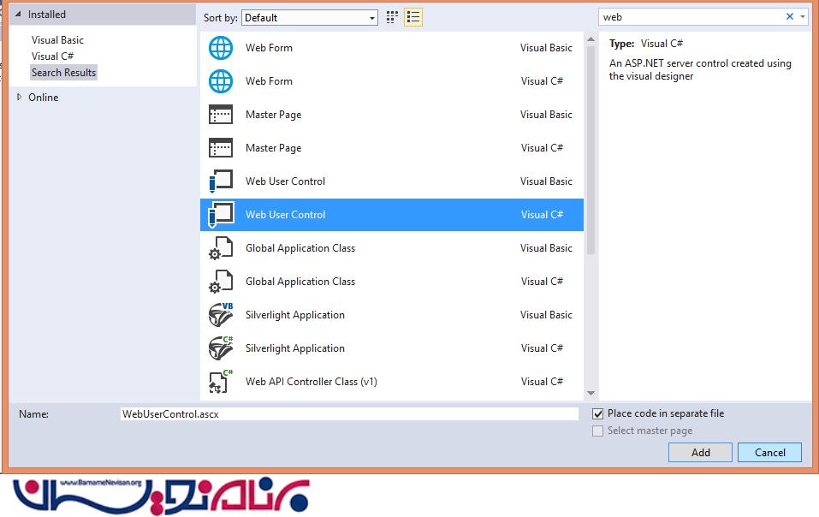Enable Place code in separate file checkbox
The width and height of the screenshot is (819, 517).
[x=597, y=413]
